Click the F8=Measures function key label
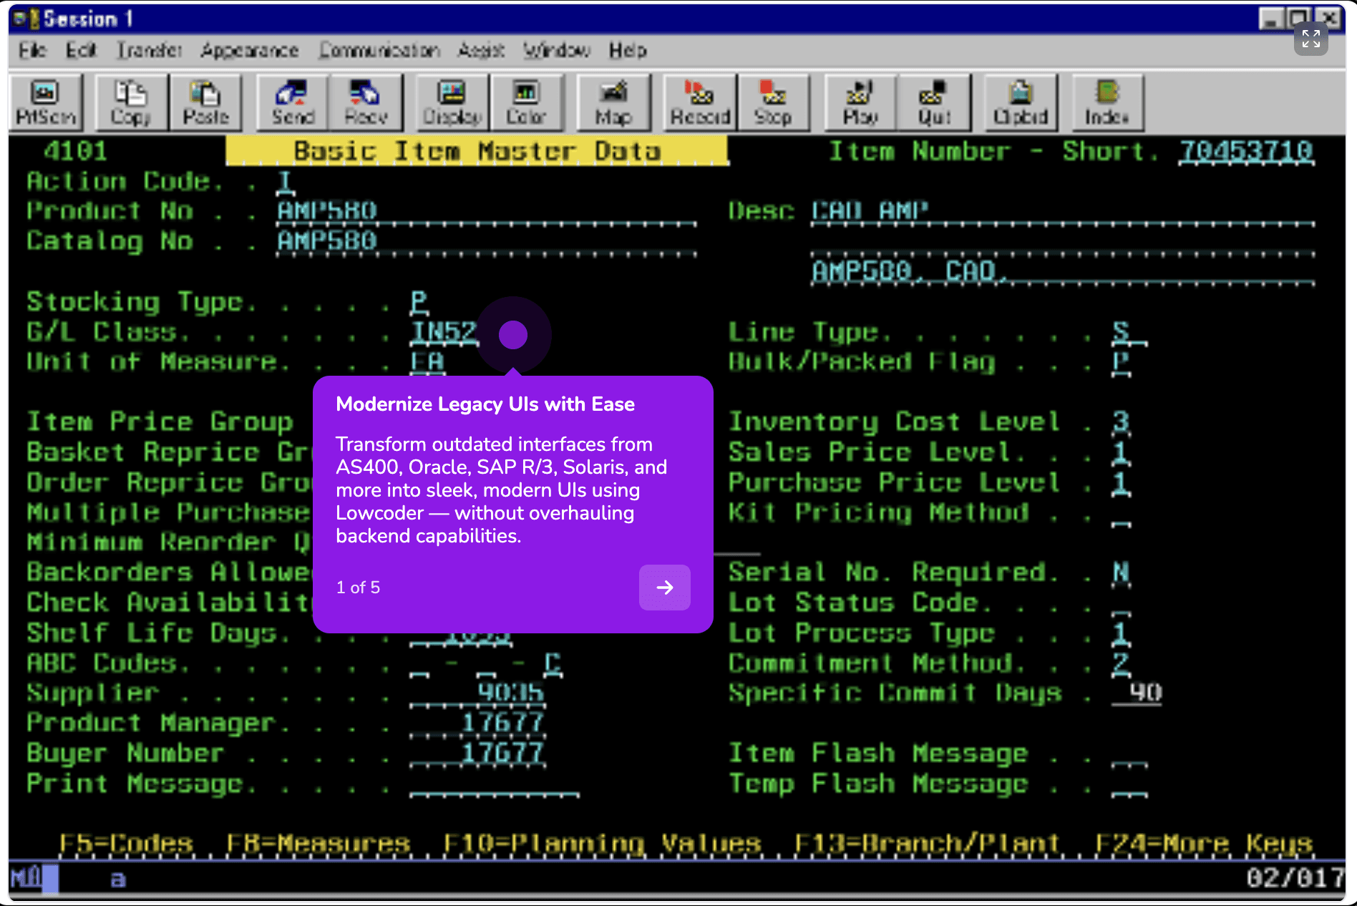Image resolution: width=1357 pixels, height=906 pixels. click(318, 844)
